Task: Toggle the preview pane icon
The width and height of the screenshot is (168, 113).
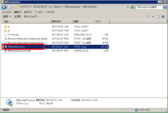Action: (158, 17)
